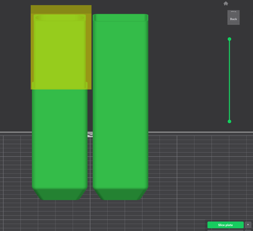Click the yellow highlighted box on left model
The height and width of the screenshot is (231, 253).
61,47
